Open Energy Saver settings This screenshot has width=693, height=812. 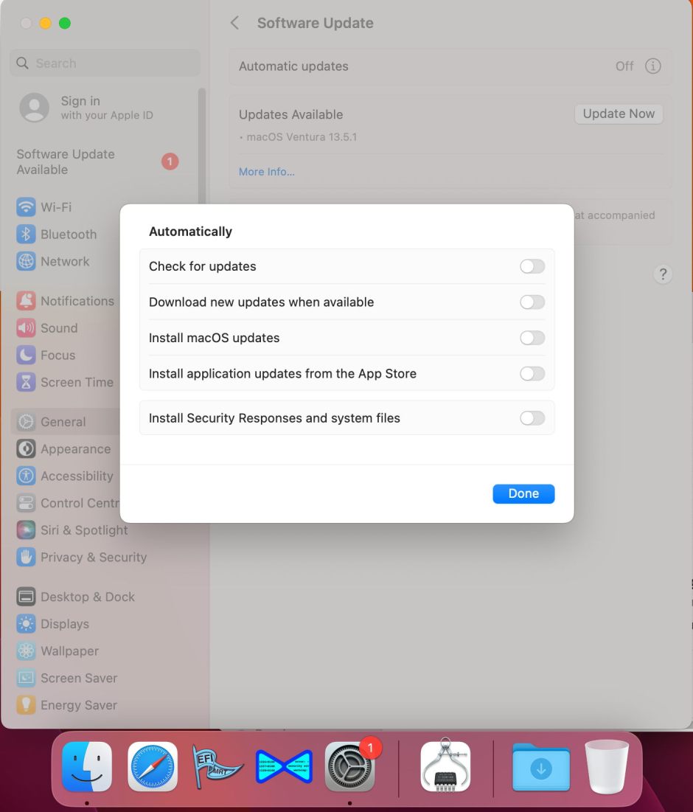click(x=77, y=705)
